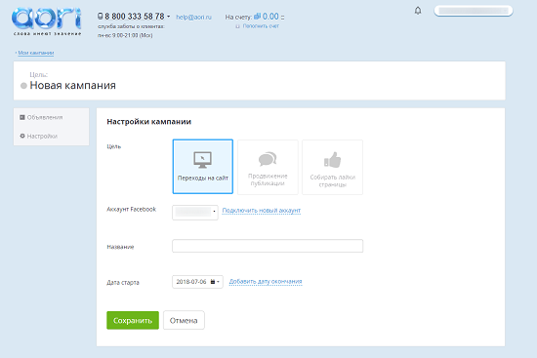The image size is (537, 358).
Task: Click the speech bubbles icon
Action: click(268, 159)
